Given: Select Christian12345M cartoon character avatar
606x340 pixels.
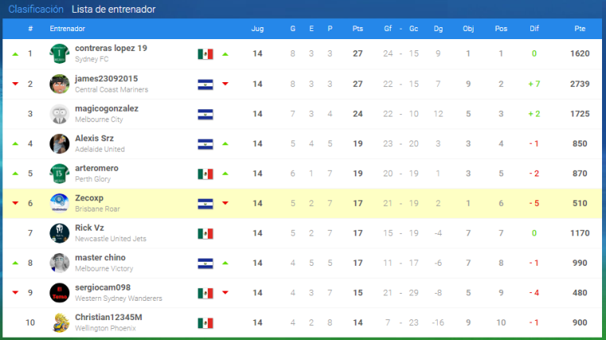Looking at the screenshot, I should 60,322.
